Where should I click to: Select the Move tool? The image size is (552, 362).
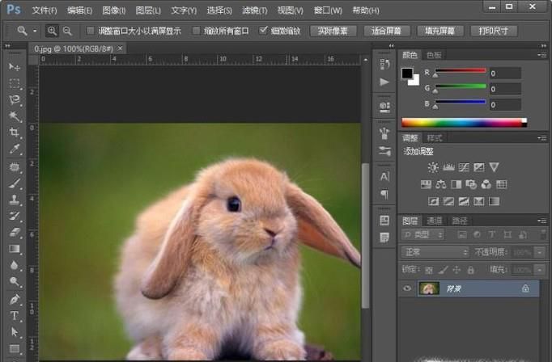pos(15,66)
